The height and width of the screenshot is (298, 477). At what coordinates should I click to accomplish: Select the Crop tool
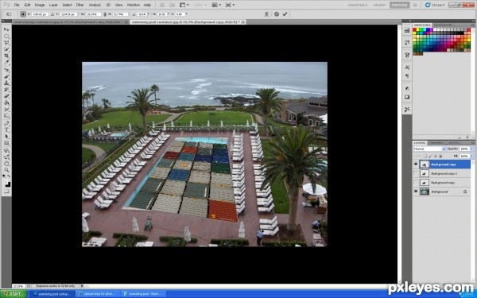coord(6,56)
